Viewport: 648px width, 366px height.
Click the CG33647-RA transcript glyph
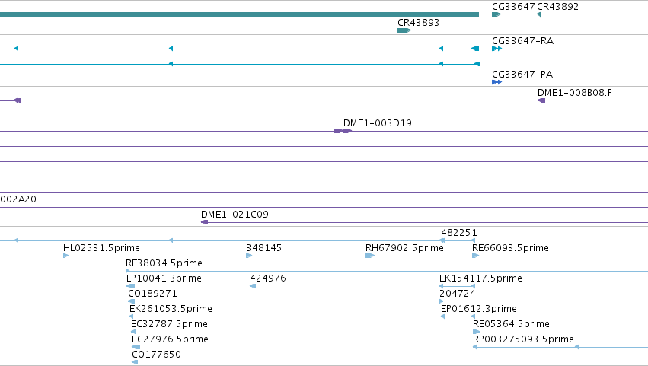496,49
